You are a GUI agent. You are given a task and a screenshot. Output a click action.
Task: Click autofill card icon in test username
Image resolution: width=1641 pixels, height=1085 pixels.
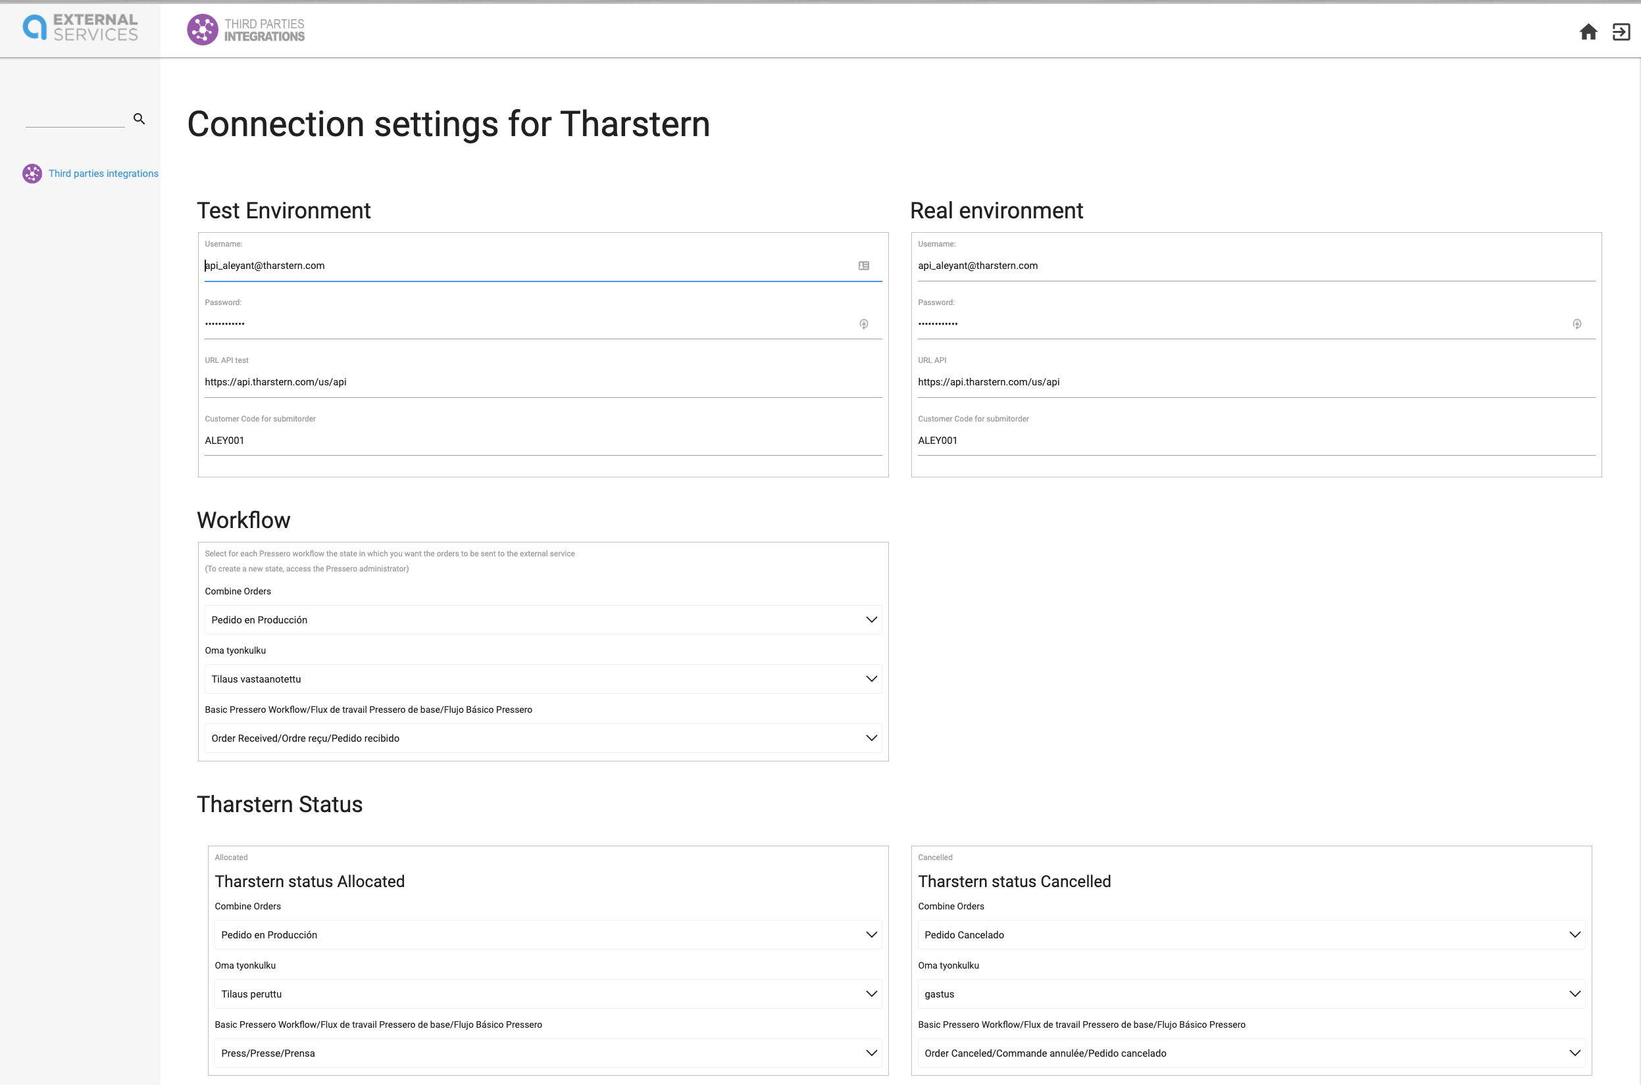point(863,266)
